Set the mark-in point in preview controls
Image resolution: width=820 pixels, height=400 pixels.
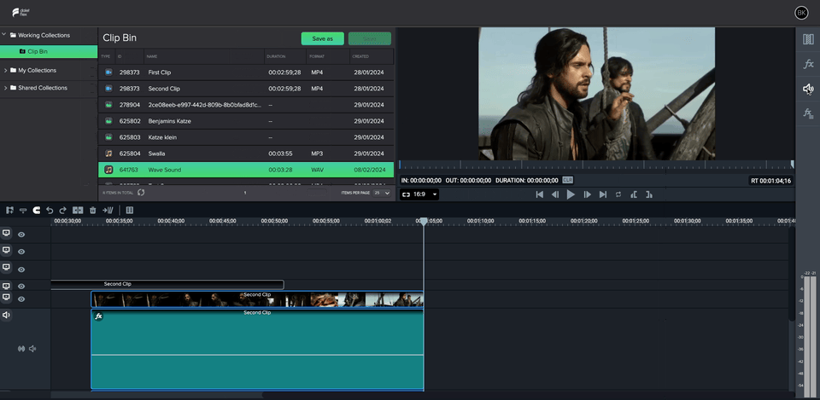click(634, 194)
